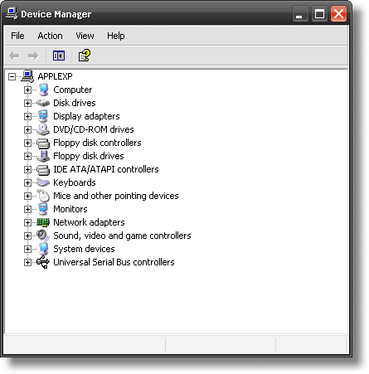The image size is (369, 374).
Task: Expand the IDE ATA/ATAPI controllers node
Action: click(x=27, y=169)
